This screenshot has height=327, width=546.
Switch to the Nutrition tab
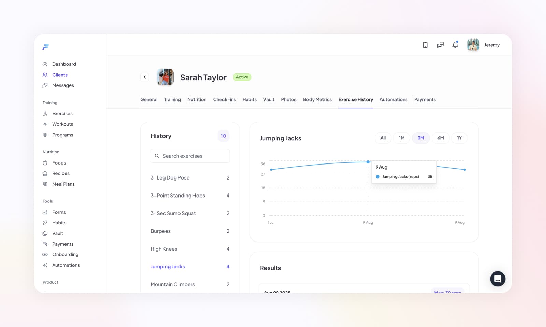tap(197, 100)
